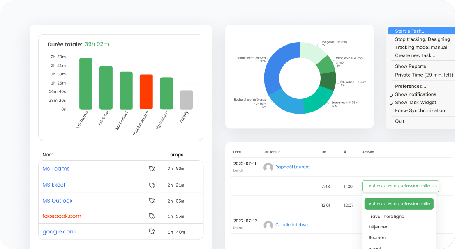Open the google.com link in the list
This screenshot has width=455, height=249.
(59, 232)
